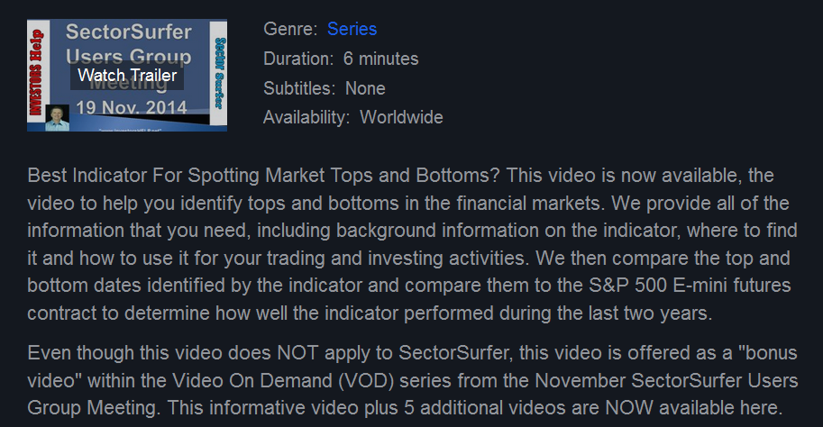Click the presenter portrait in the thumbnail

(57, 117)
